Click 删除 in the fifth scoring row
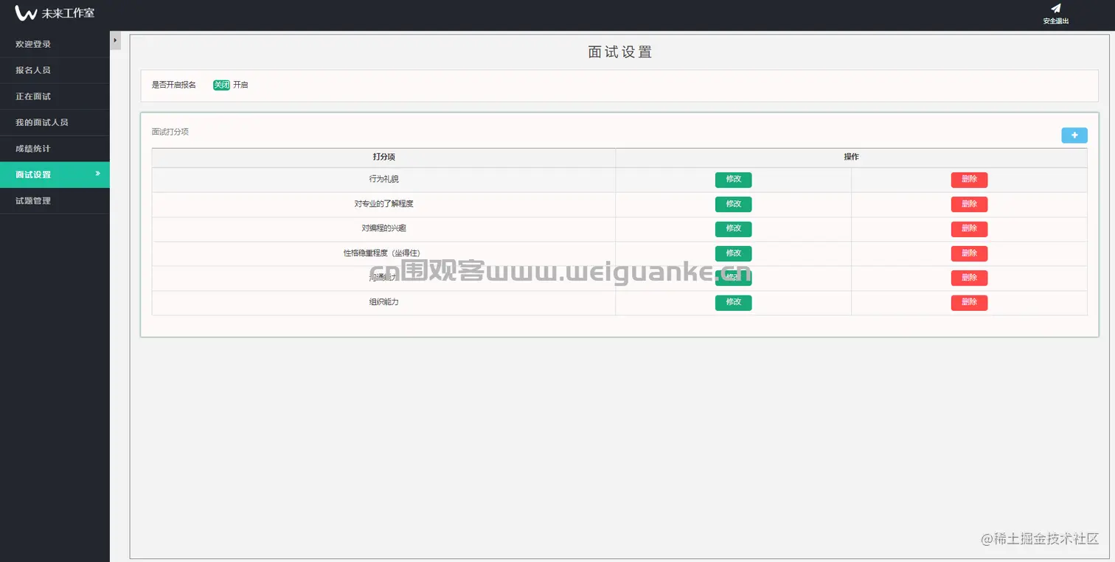 click(x=969, y=278)
